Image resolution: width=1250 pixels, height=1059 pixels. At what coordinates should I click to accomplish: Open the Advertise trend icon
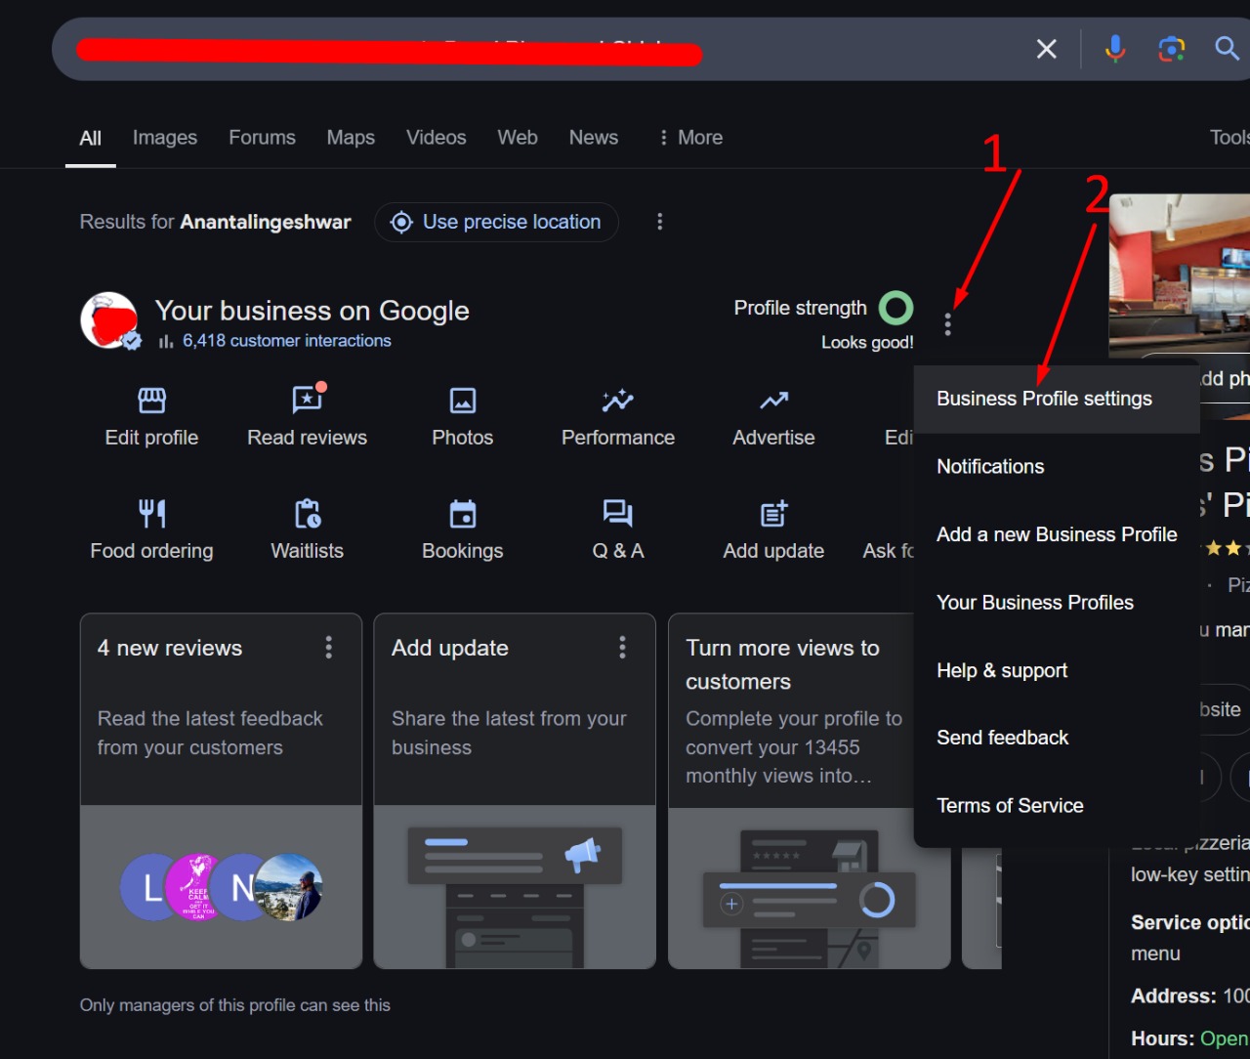774,401
